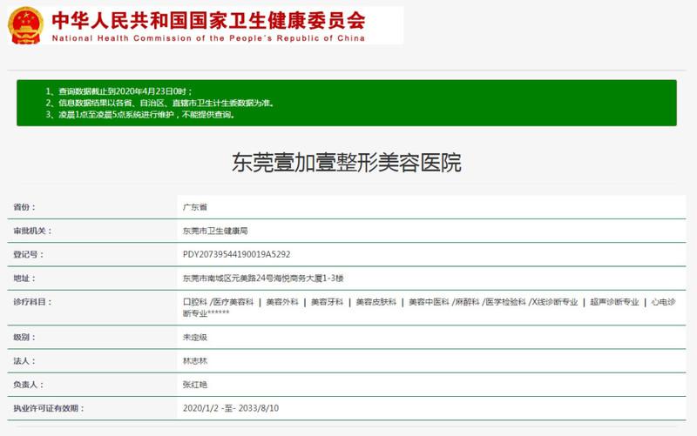Click the 中华人民共和国国家卫生健康委员会 header title

[x=209, y=20]
